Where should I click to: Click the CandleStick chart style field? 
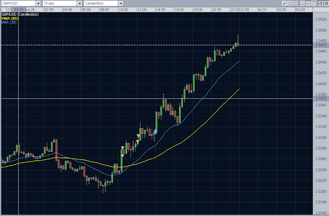pyautogui.click(x=101, y=4)
